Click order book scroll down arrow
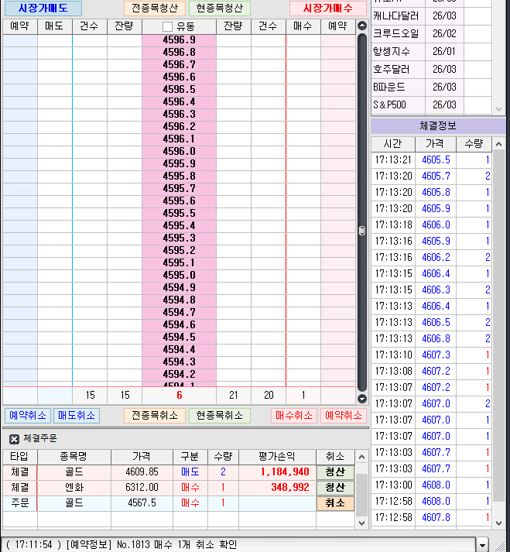The height and width of the screenshot is (552, 510). click(x=361, y=399)
